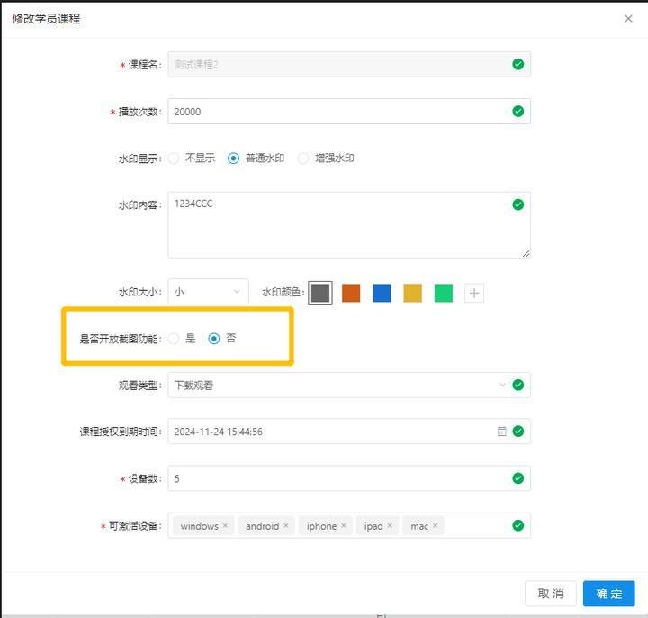Remove the iphone device tag

[344, 526]
